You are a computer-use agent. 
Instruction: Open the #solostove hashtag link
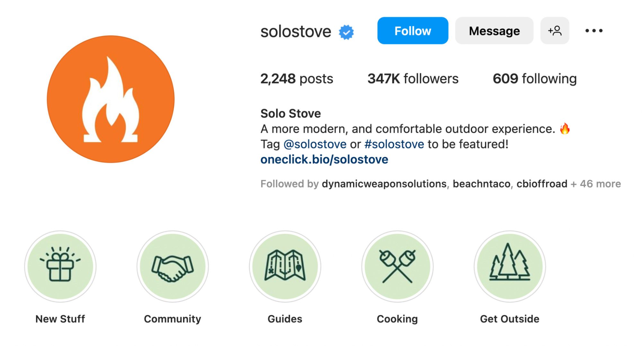pos(393,144)
